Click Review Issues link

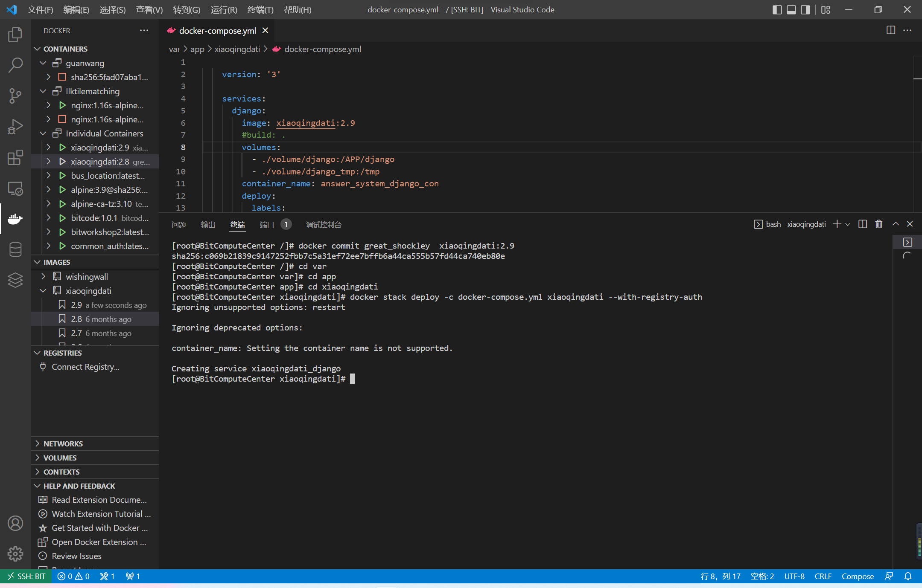pyautogui.click(x=76, y=556)
